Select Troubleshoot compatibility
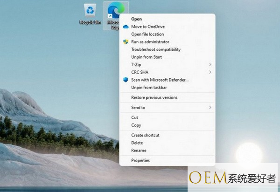This screenshot has height=192, width=280. pos(156,49)
